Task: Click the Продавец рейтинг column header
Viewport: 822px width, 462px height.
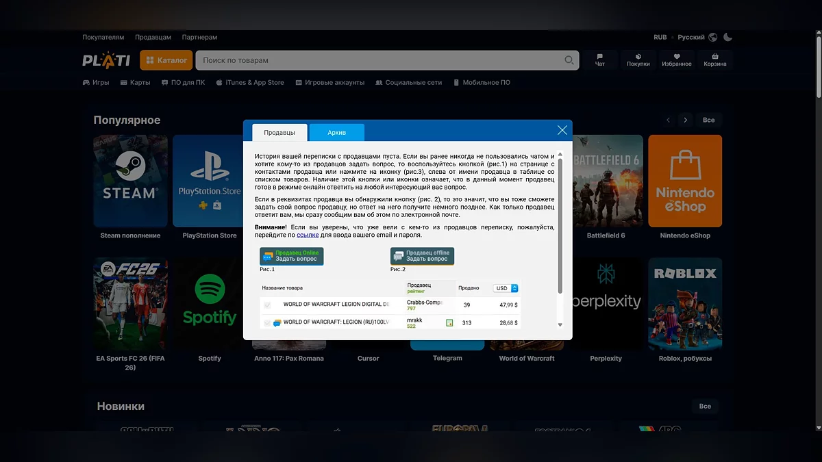Action: pyautogui.click(x=419, y=288)
